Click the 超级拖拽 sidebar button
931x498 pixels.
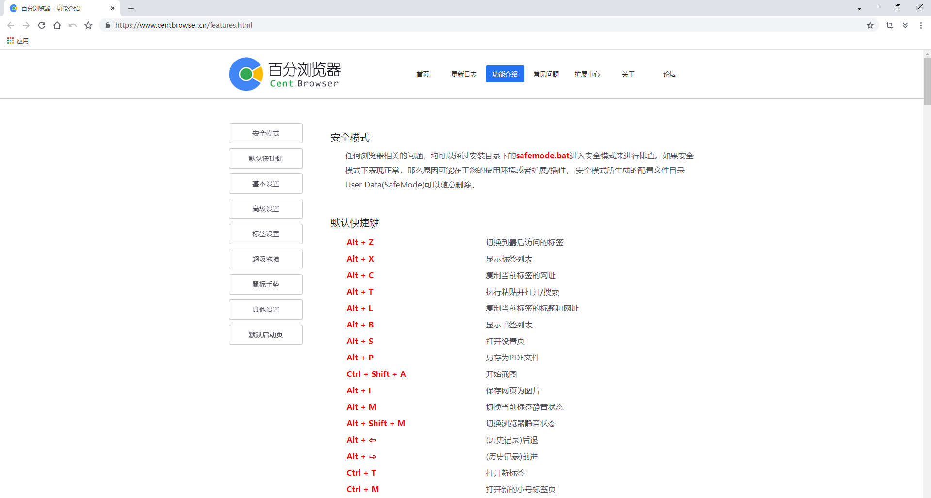(x=266, y=259)
